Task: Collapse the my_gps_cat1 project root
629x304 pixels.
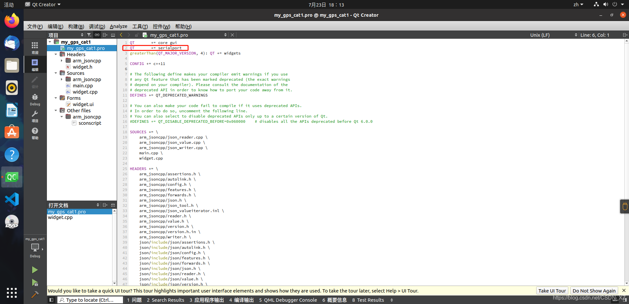Action: tap(50, 42)
